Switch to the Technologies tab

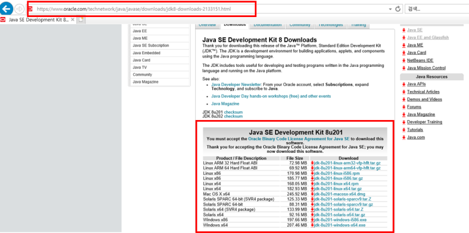pos(331,25)
